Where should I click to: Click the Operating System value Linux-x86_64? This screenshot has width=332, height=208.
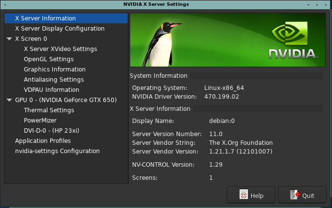[x=224, y=88]
